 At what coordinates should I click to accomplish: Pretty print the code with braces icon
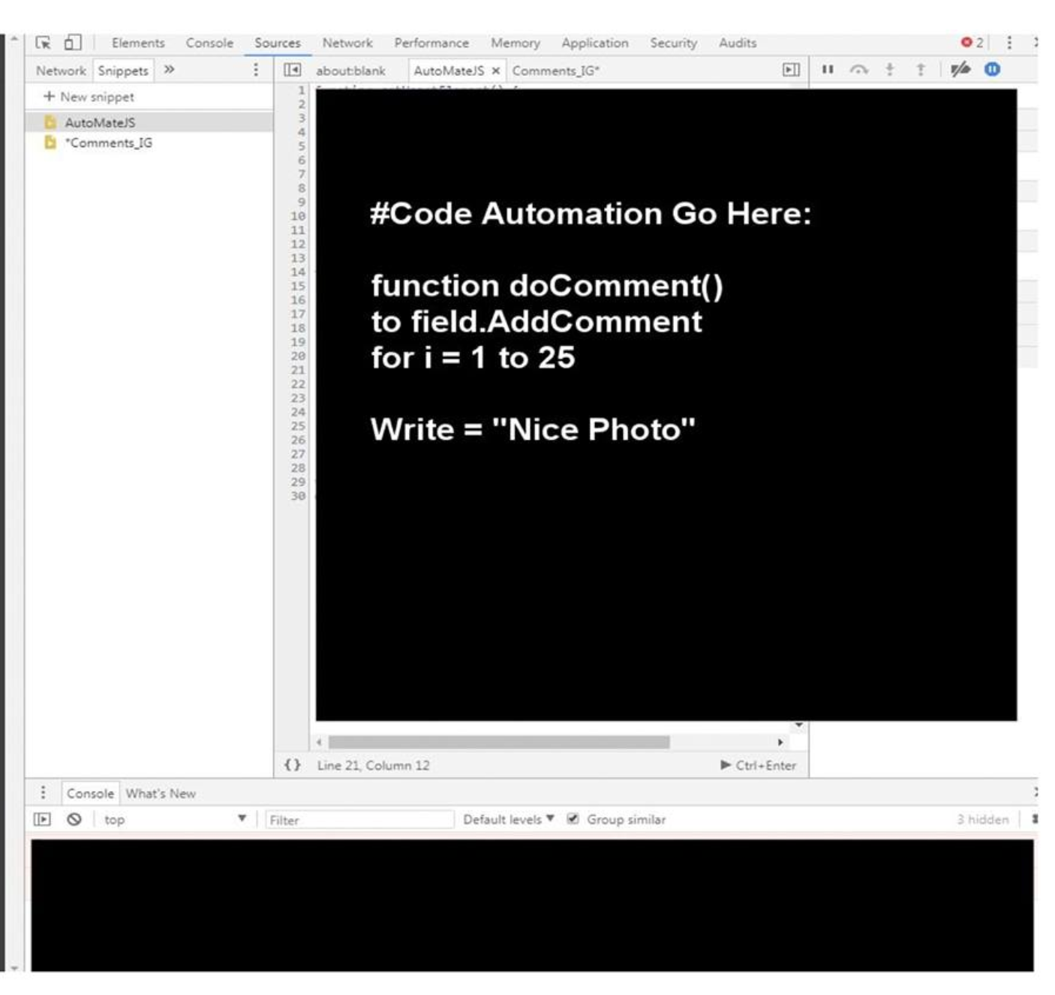coord(292,765)
